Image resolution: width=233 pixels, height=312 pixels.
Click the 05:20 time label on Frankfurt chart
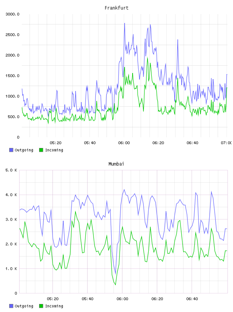pyautogui.click(x=56, y=143)
